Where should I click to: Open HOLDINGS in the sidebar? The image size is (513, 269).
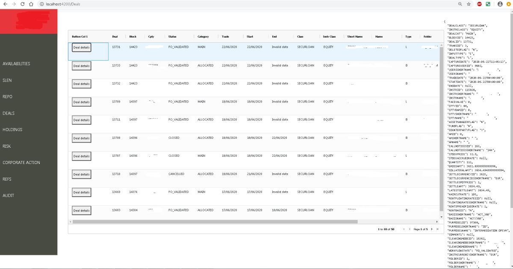coord(12,129)
